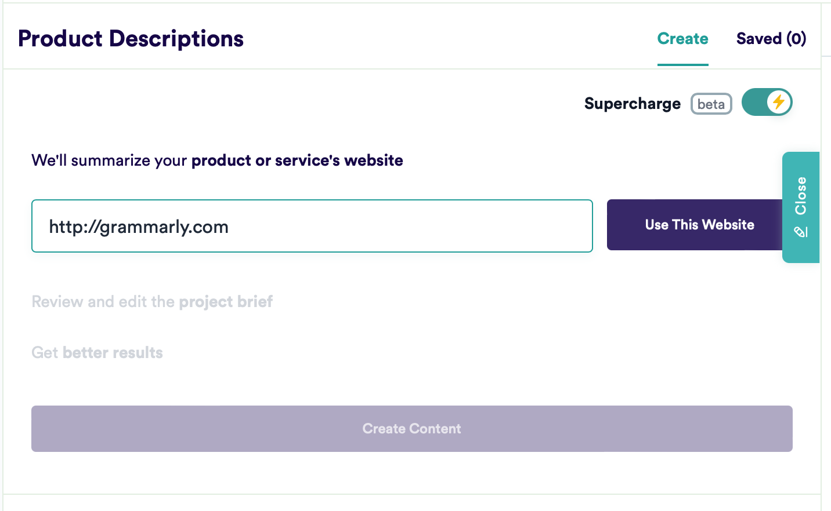
Task: Click the Create Content button
Action: [x=412, y=429]
